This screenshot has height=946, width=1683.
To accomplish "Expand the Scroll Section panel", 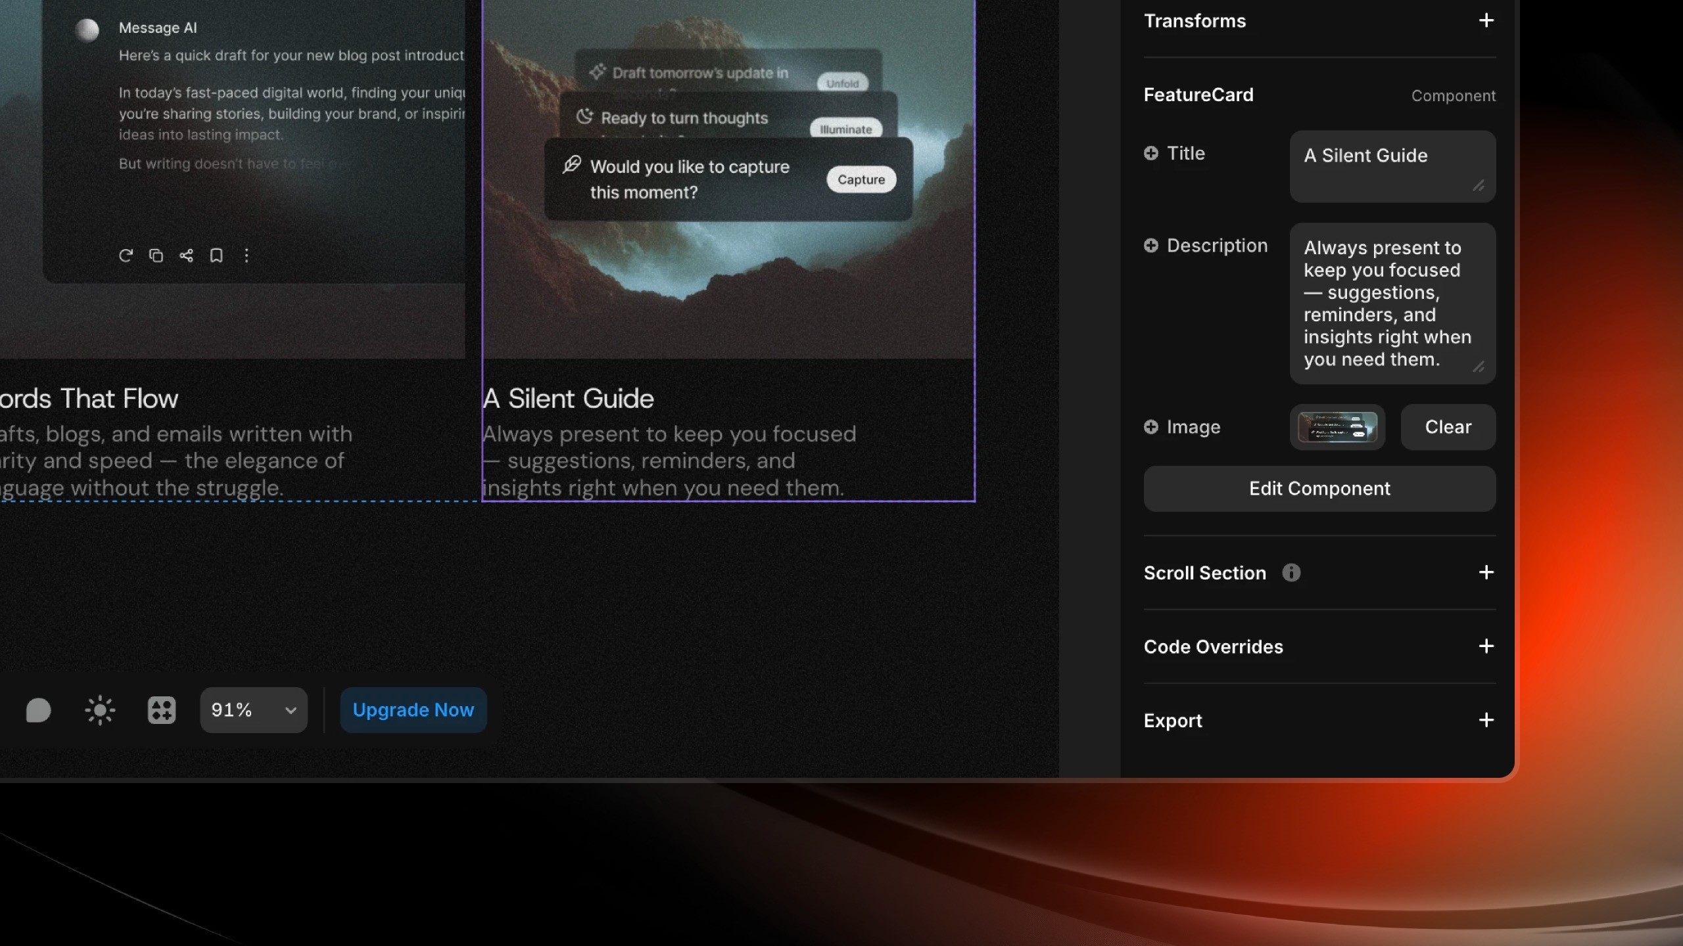I will (1486, 573).
